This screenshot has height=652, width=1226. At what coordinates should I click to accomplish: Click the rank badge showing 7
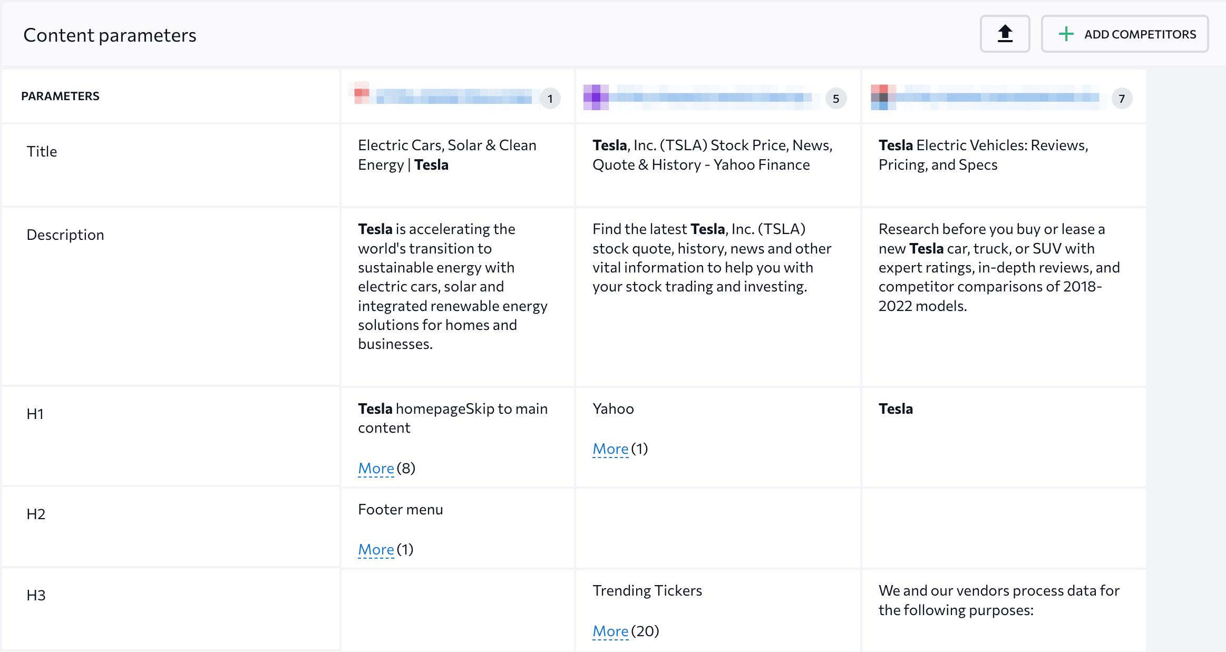tap(1122, 99)
